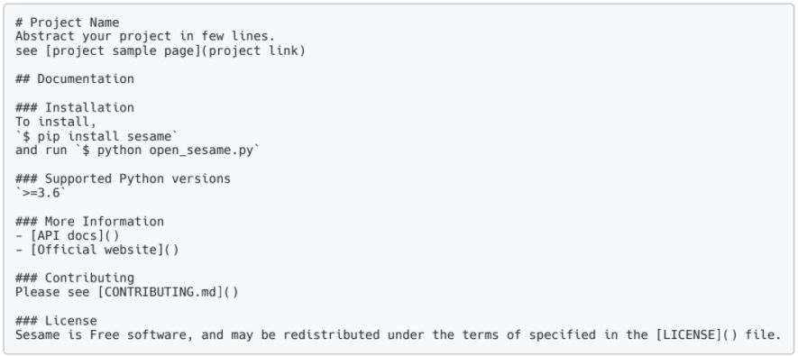Click the '## Documentation' heading
798x356 pixels.
[75, 78]
